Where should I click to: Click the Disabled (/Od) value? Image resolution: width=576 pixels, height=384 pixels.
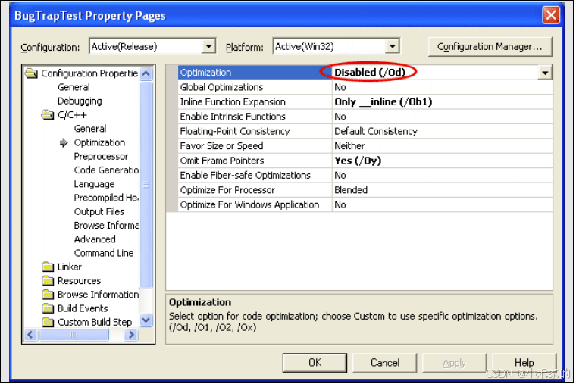[x=370, y=73]
